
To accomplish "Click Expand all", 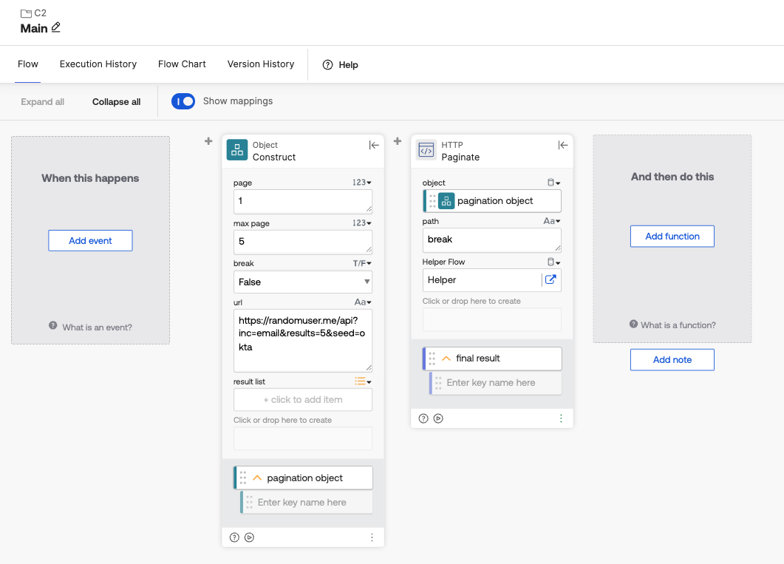I will click(x=43, y=101).
